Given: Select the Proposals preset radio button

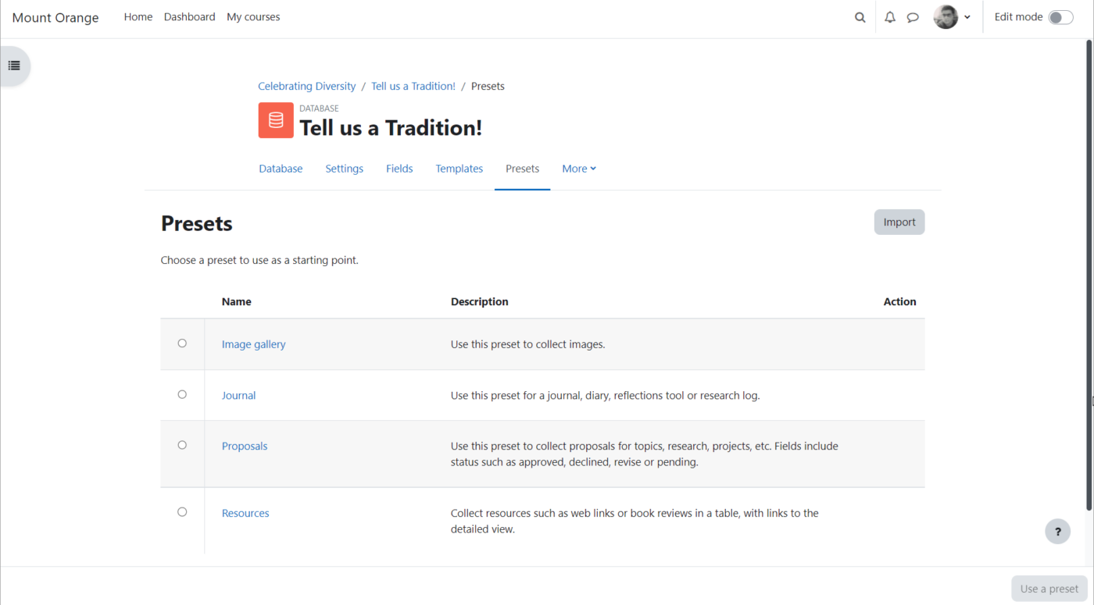Looking at the screenshot, I should (182, 444).
